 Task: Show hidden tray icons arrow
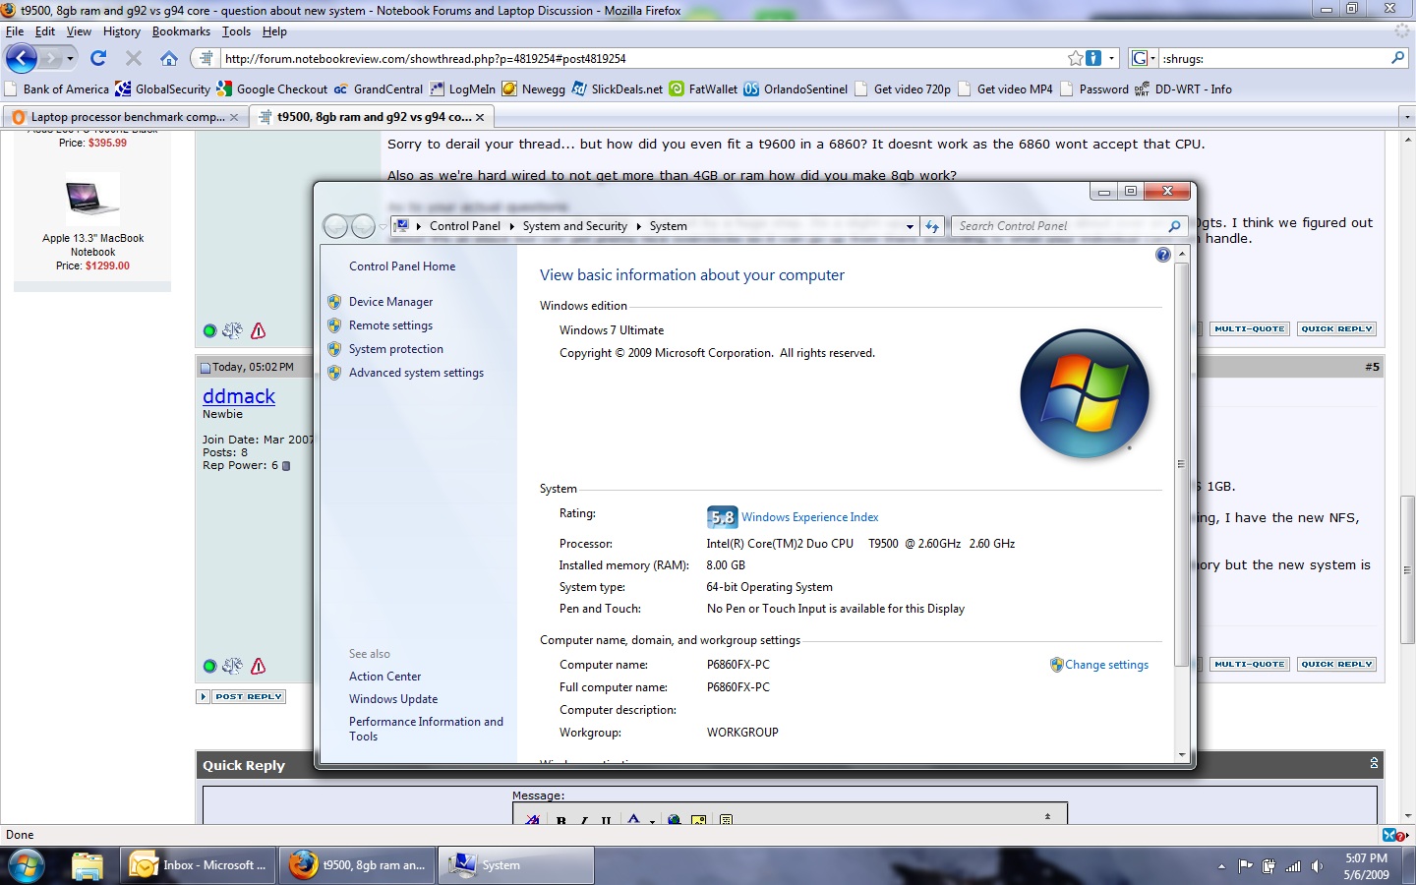click(x=1221, y=866)
